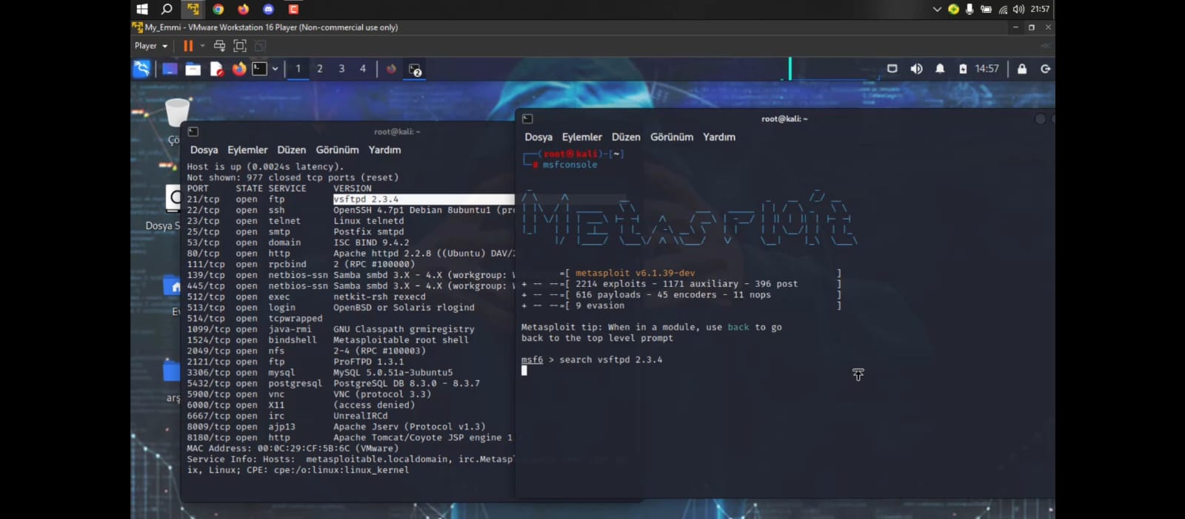Open Yardım menu in the msfconsole terminal
Screen dimensions: 1185x519
(x=719, y=138)
